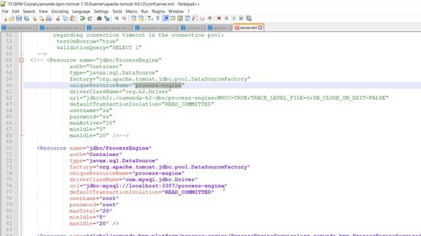Close the server.xml tab with its X
The height and width of the screenshot is (236, 421).
[x=260, y=28]
